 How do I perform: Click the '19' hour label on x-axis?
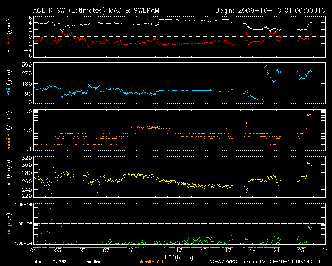[253, 251]
